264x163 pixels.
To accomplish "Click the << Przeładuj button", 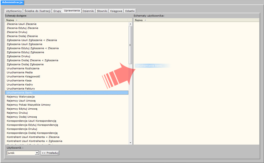I will [50, 153].
